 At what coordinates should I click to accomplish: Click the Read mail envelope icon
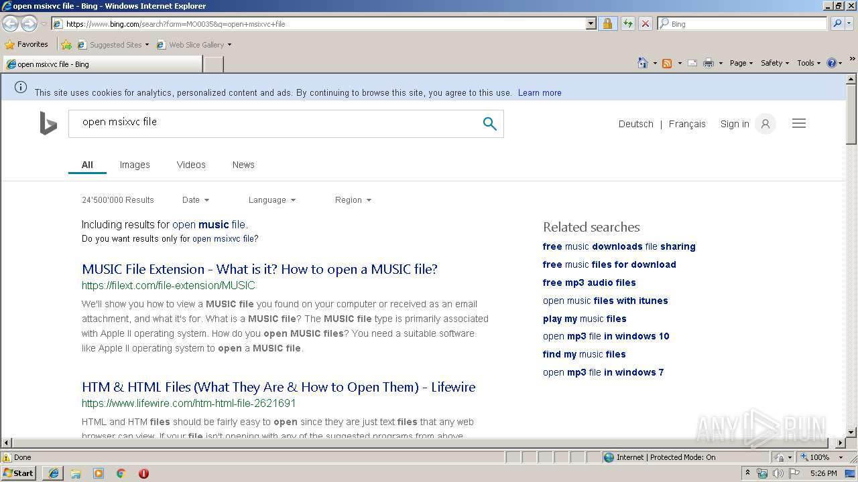[692, 63]
